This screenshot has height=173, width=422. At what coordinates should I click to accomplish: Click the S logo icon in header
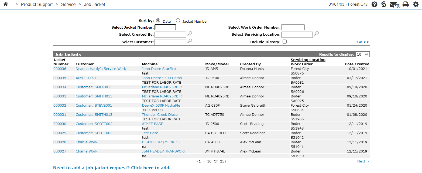(x=384, y=4)
